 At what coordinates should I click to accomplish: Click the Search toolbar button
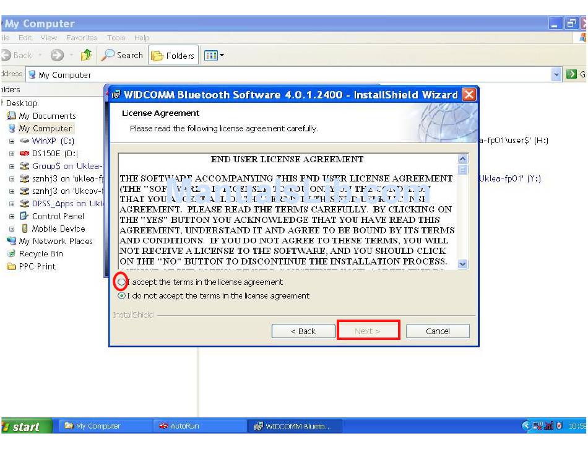pyautogui.click(x=123, y=55)
